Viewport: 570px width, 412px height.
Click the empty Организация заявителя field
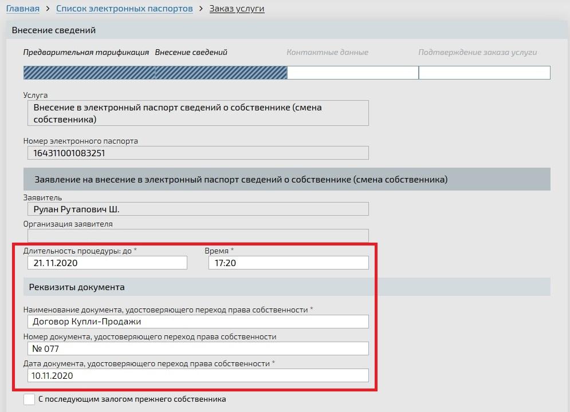[x=198, y=235]
